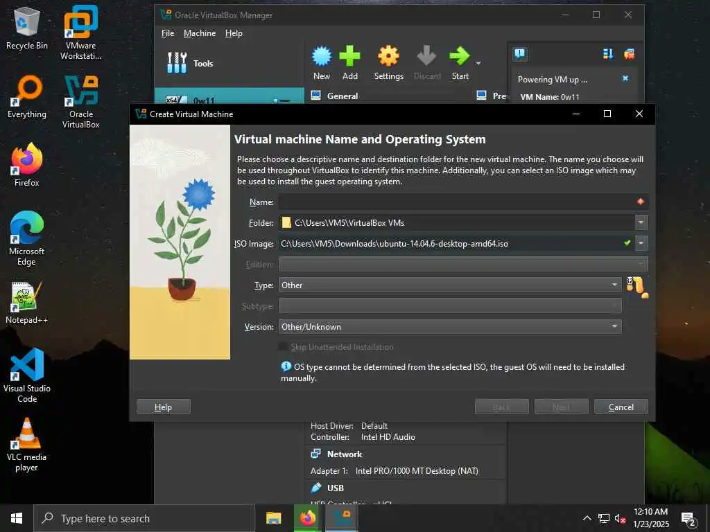The width and height of the screenshot is (710, 532).
Task: Click the Visual Studio Code desktop icon
Action: [27, 375]
